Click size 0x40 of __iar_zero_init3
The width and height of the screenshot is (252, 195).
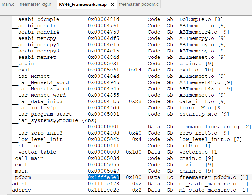(135, 133)
